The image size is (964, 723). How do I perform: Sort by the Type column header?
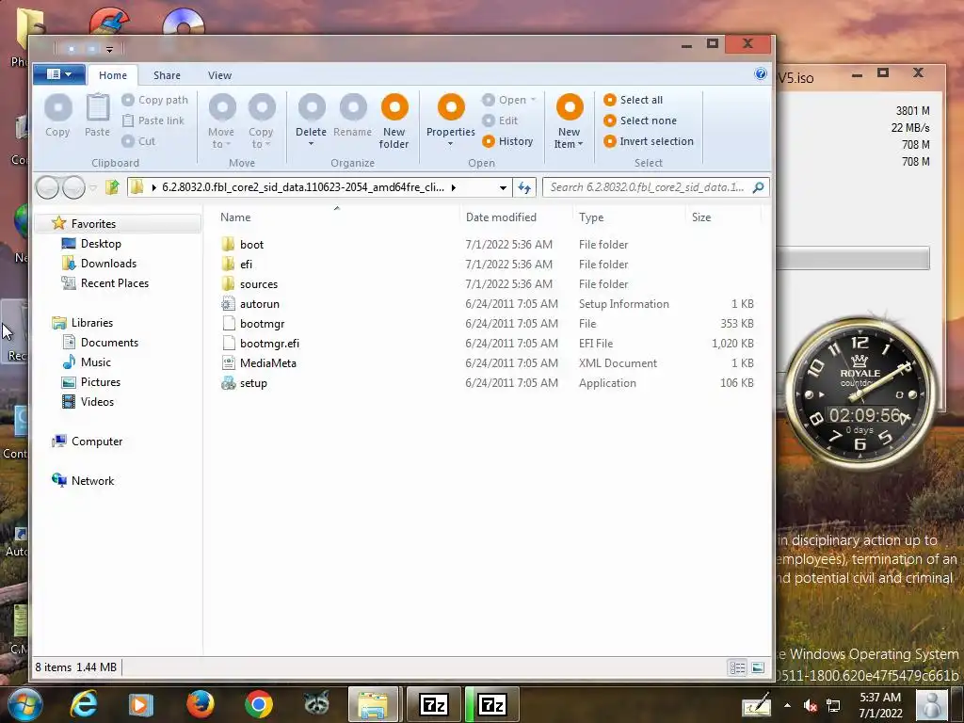tap(591, 217)
